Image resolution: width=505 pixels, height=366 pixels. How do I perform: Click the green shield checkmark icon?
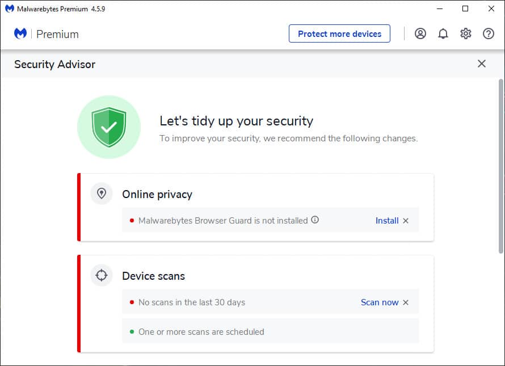point(109,127)
